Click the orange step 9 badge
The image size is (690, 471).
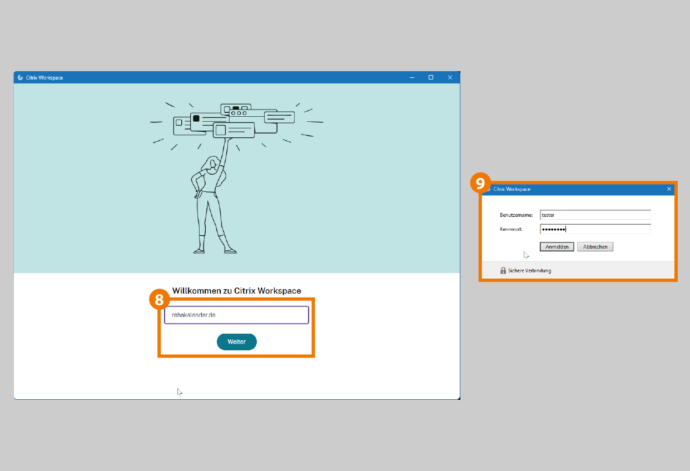pyautogui.click(x=480, y=183)
